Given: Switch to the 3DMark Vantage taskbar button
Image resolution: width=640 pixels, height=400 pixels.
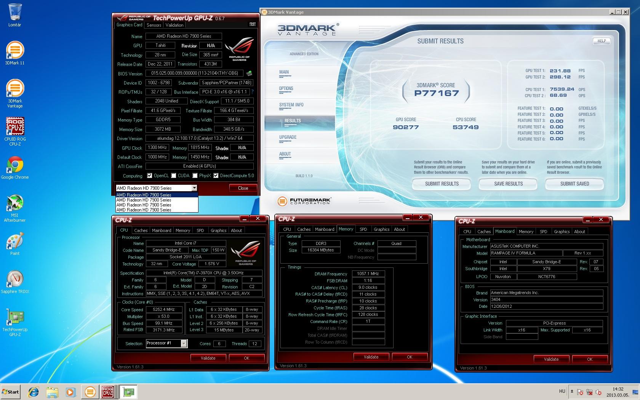Looking at the screenshot, I should (90, 392).
